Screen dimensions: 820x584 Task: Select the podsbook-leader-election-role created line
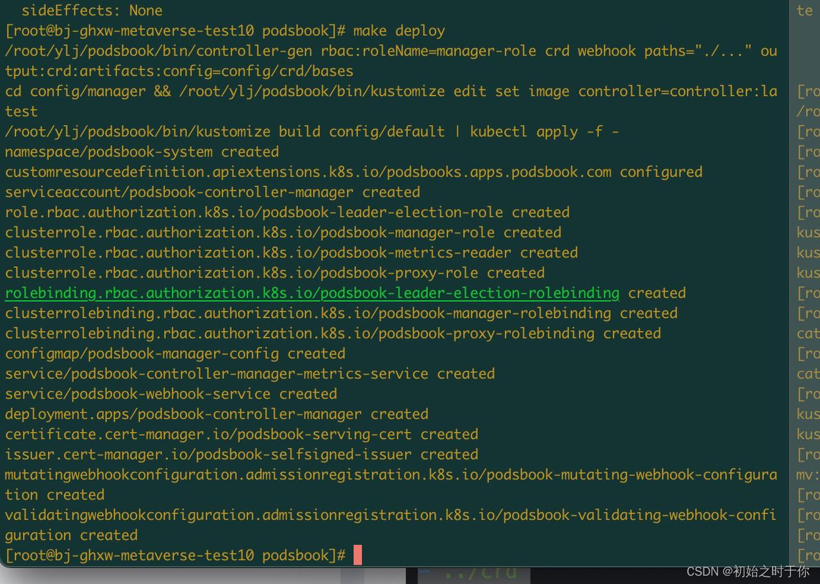287,212
